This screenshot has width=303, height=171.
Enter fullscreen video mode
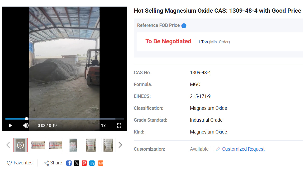point(119,126)
